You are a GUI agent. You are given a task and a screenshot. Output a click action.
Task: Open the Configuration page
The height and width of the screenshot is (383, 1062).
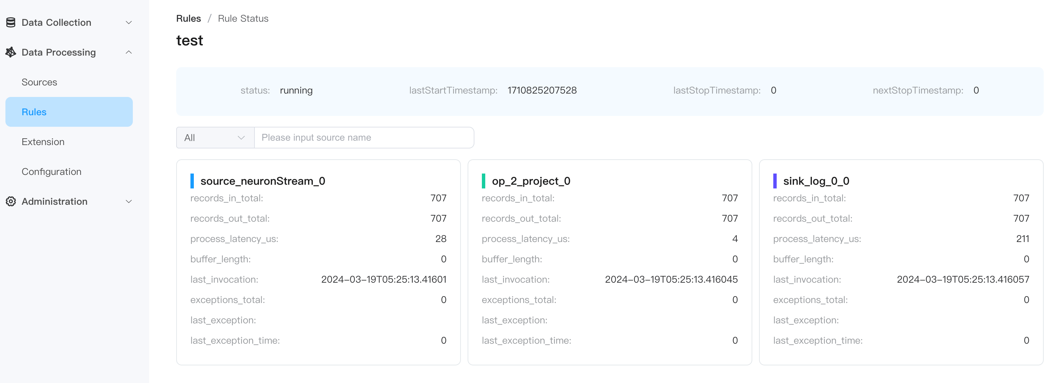click(x=51, y=172)
